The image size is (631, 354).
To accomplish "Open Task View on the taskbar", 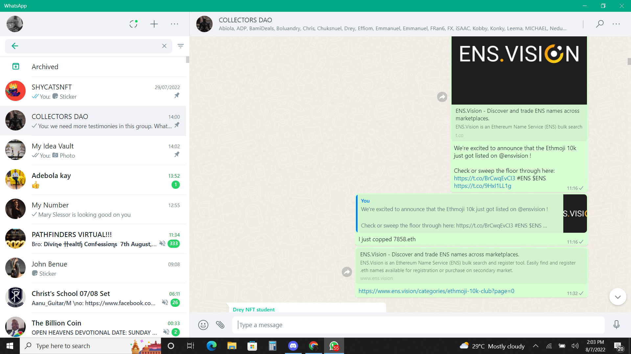I will click(x=191, y=346).
